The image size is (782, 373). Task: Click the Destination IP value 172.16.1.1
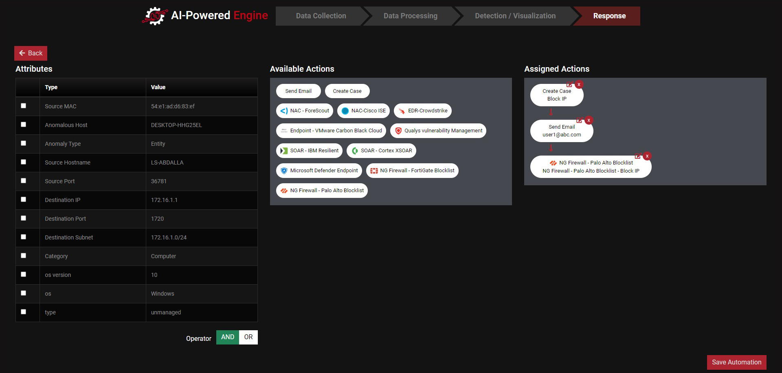164,200
